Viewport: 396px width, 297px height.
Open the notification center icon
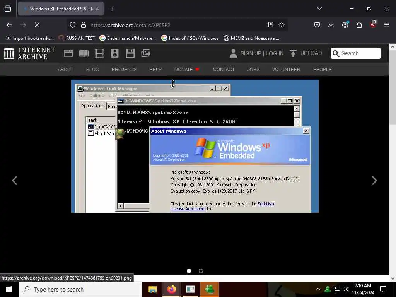point(383,289)
